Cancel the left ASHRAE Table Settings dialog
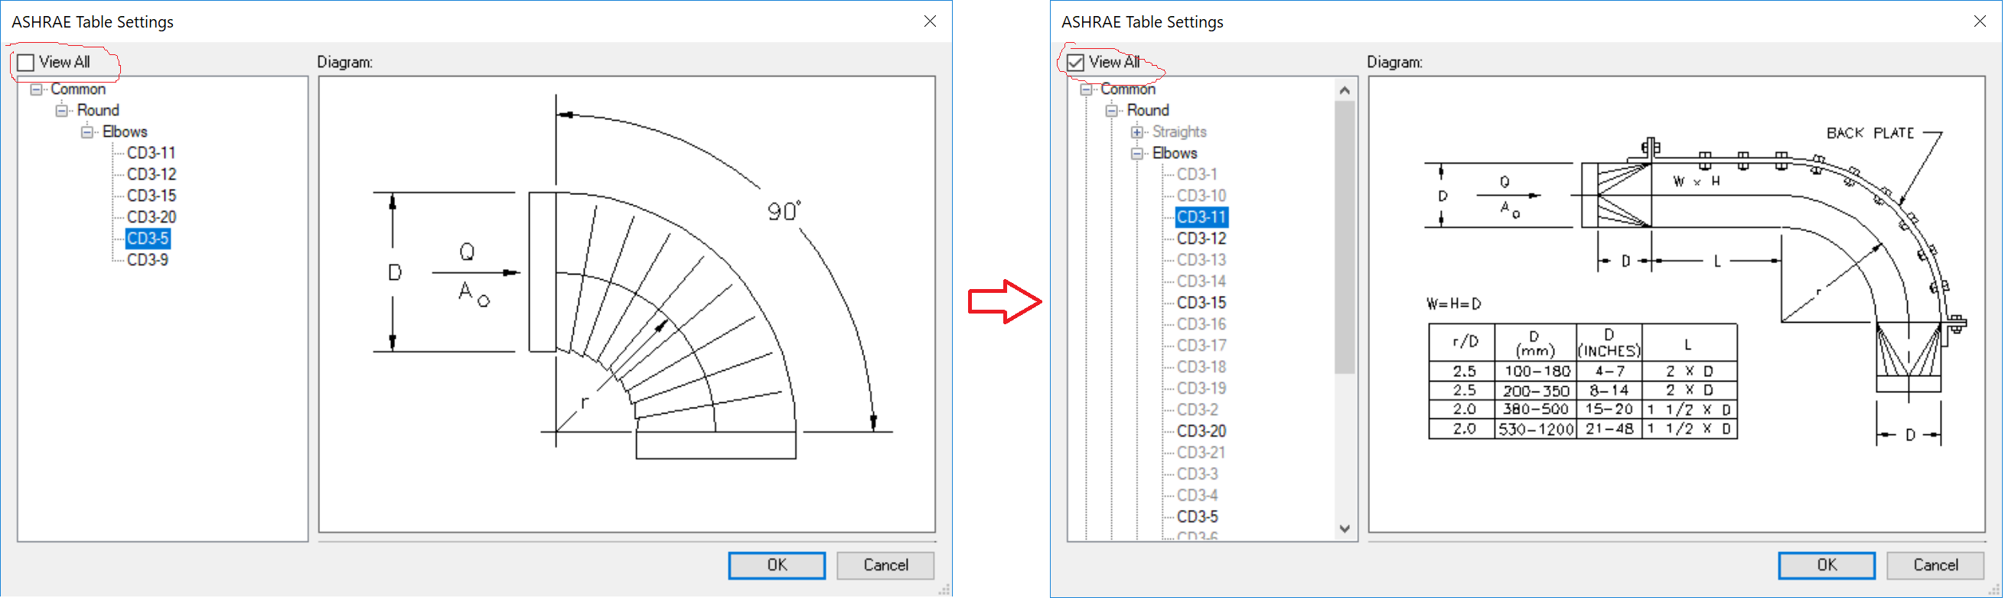 [885, 565]
